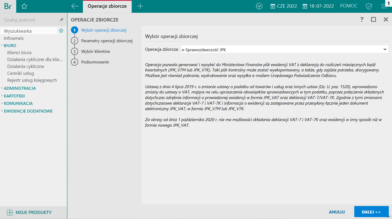392x219 pixels.
Task: Select Klienci biura in sidebar
Action: (x=19, y=53)
